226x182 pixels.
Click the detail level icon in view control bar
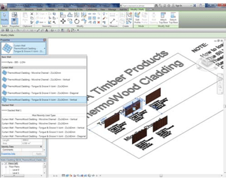(63, 175)
